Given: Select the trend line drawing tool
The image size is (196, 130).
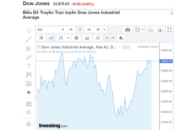Looking at the screenshot, I should point(29,39).
